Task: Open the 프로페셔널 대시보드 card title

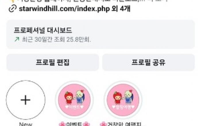Action: point(43,30)
